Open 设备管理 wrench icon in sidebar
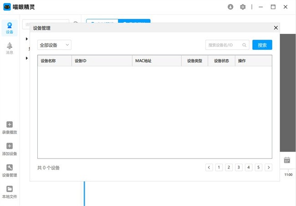 pyautogui.click(x=10, y=170)
